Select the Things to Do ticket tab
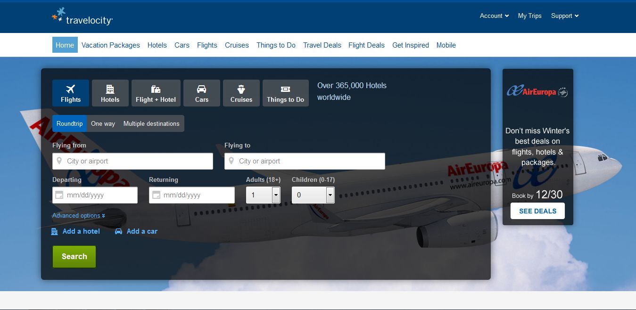The width and height of the screenshot is (636, 310). click(286, 93)
